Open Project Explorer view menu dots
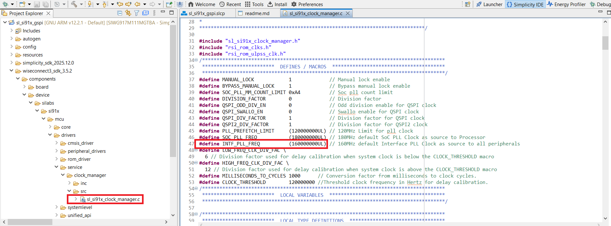Viewport: 611px width, 226px height. click(x=154, y=13)
